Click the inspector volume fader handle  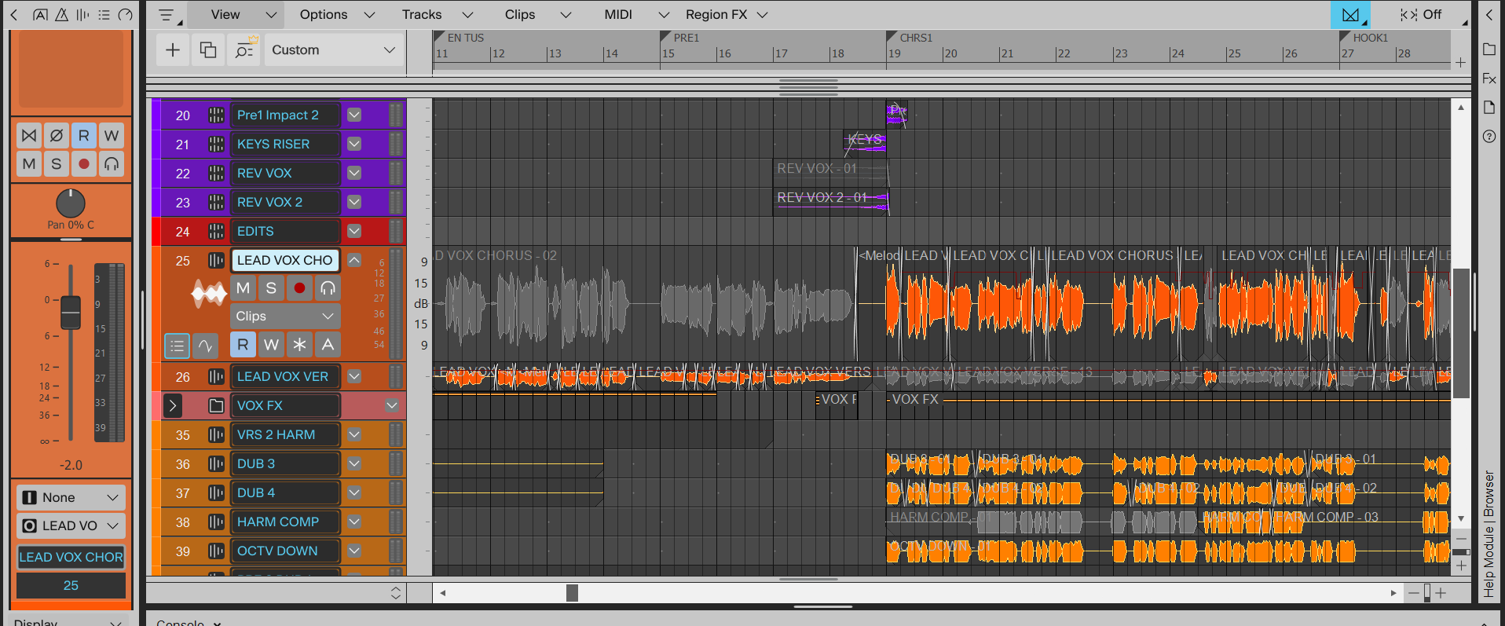coord(71,312)
